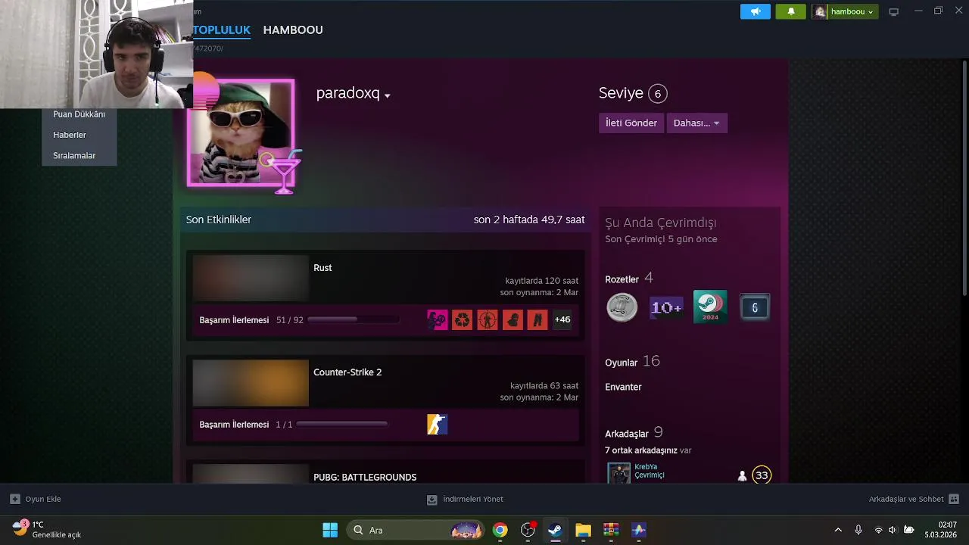Open the announcements megaphone button
The width and height of the screenshot is (969, 545).
755,11
